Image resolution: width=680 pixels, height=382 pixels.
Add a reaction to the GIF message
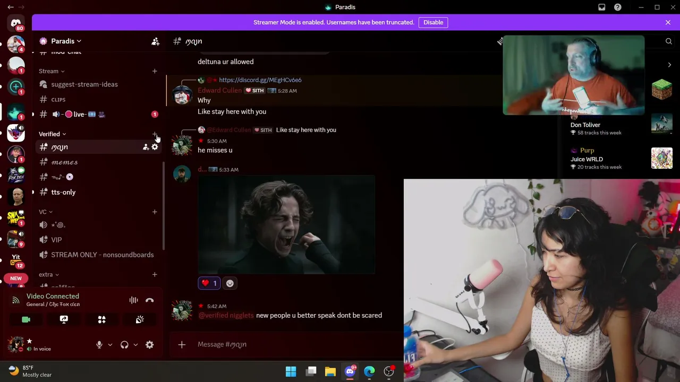coord(229,283)
